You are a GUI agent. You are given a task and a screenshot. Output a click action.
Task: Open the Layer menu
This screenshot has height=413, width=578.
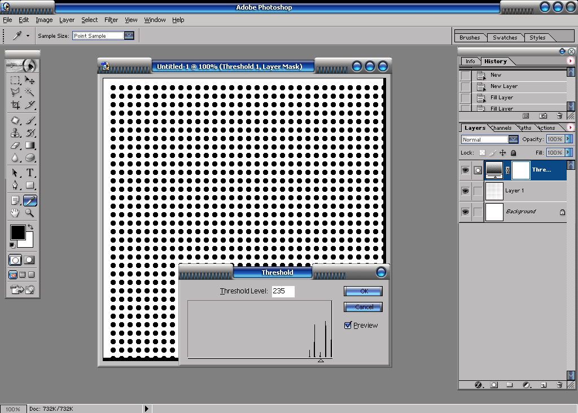[67, 20]
